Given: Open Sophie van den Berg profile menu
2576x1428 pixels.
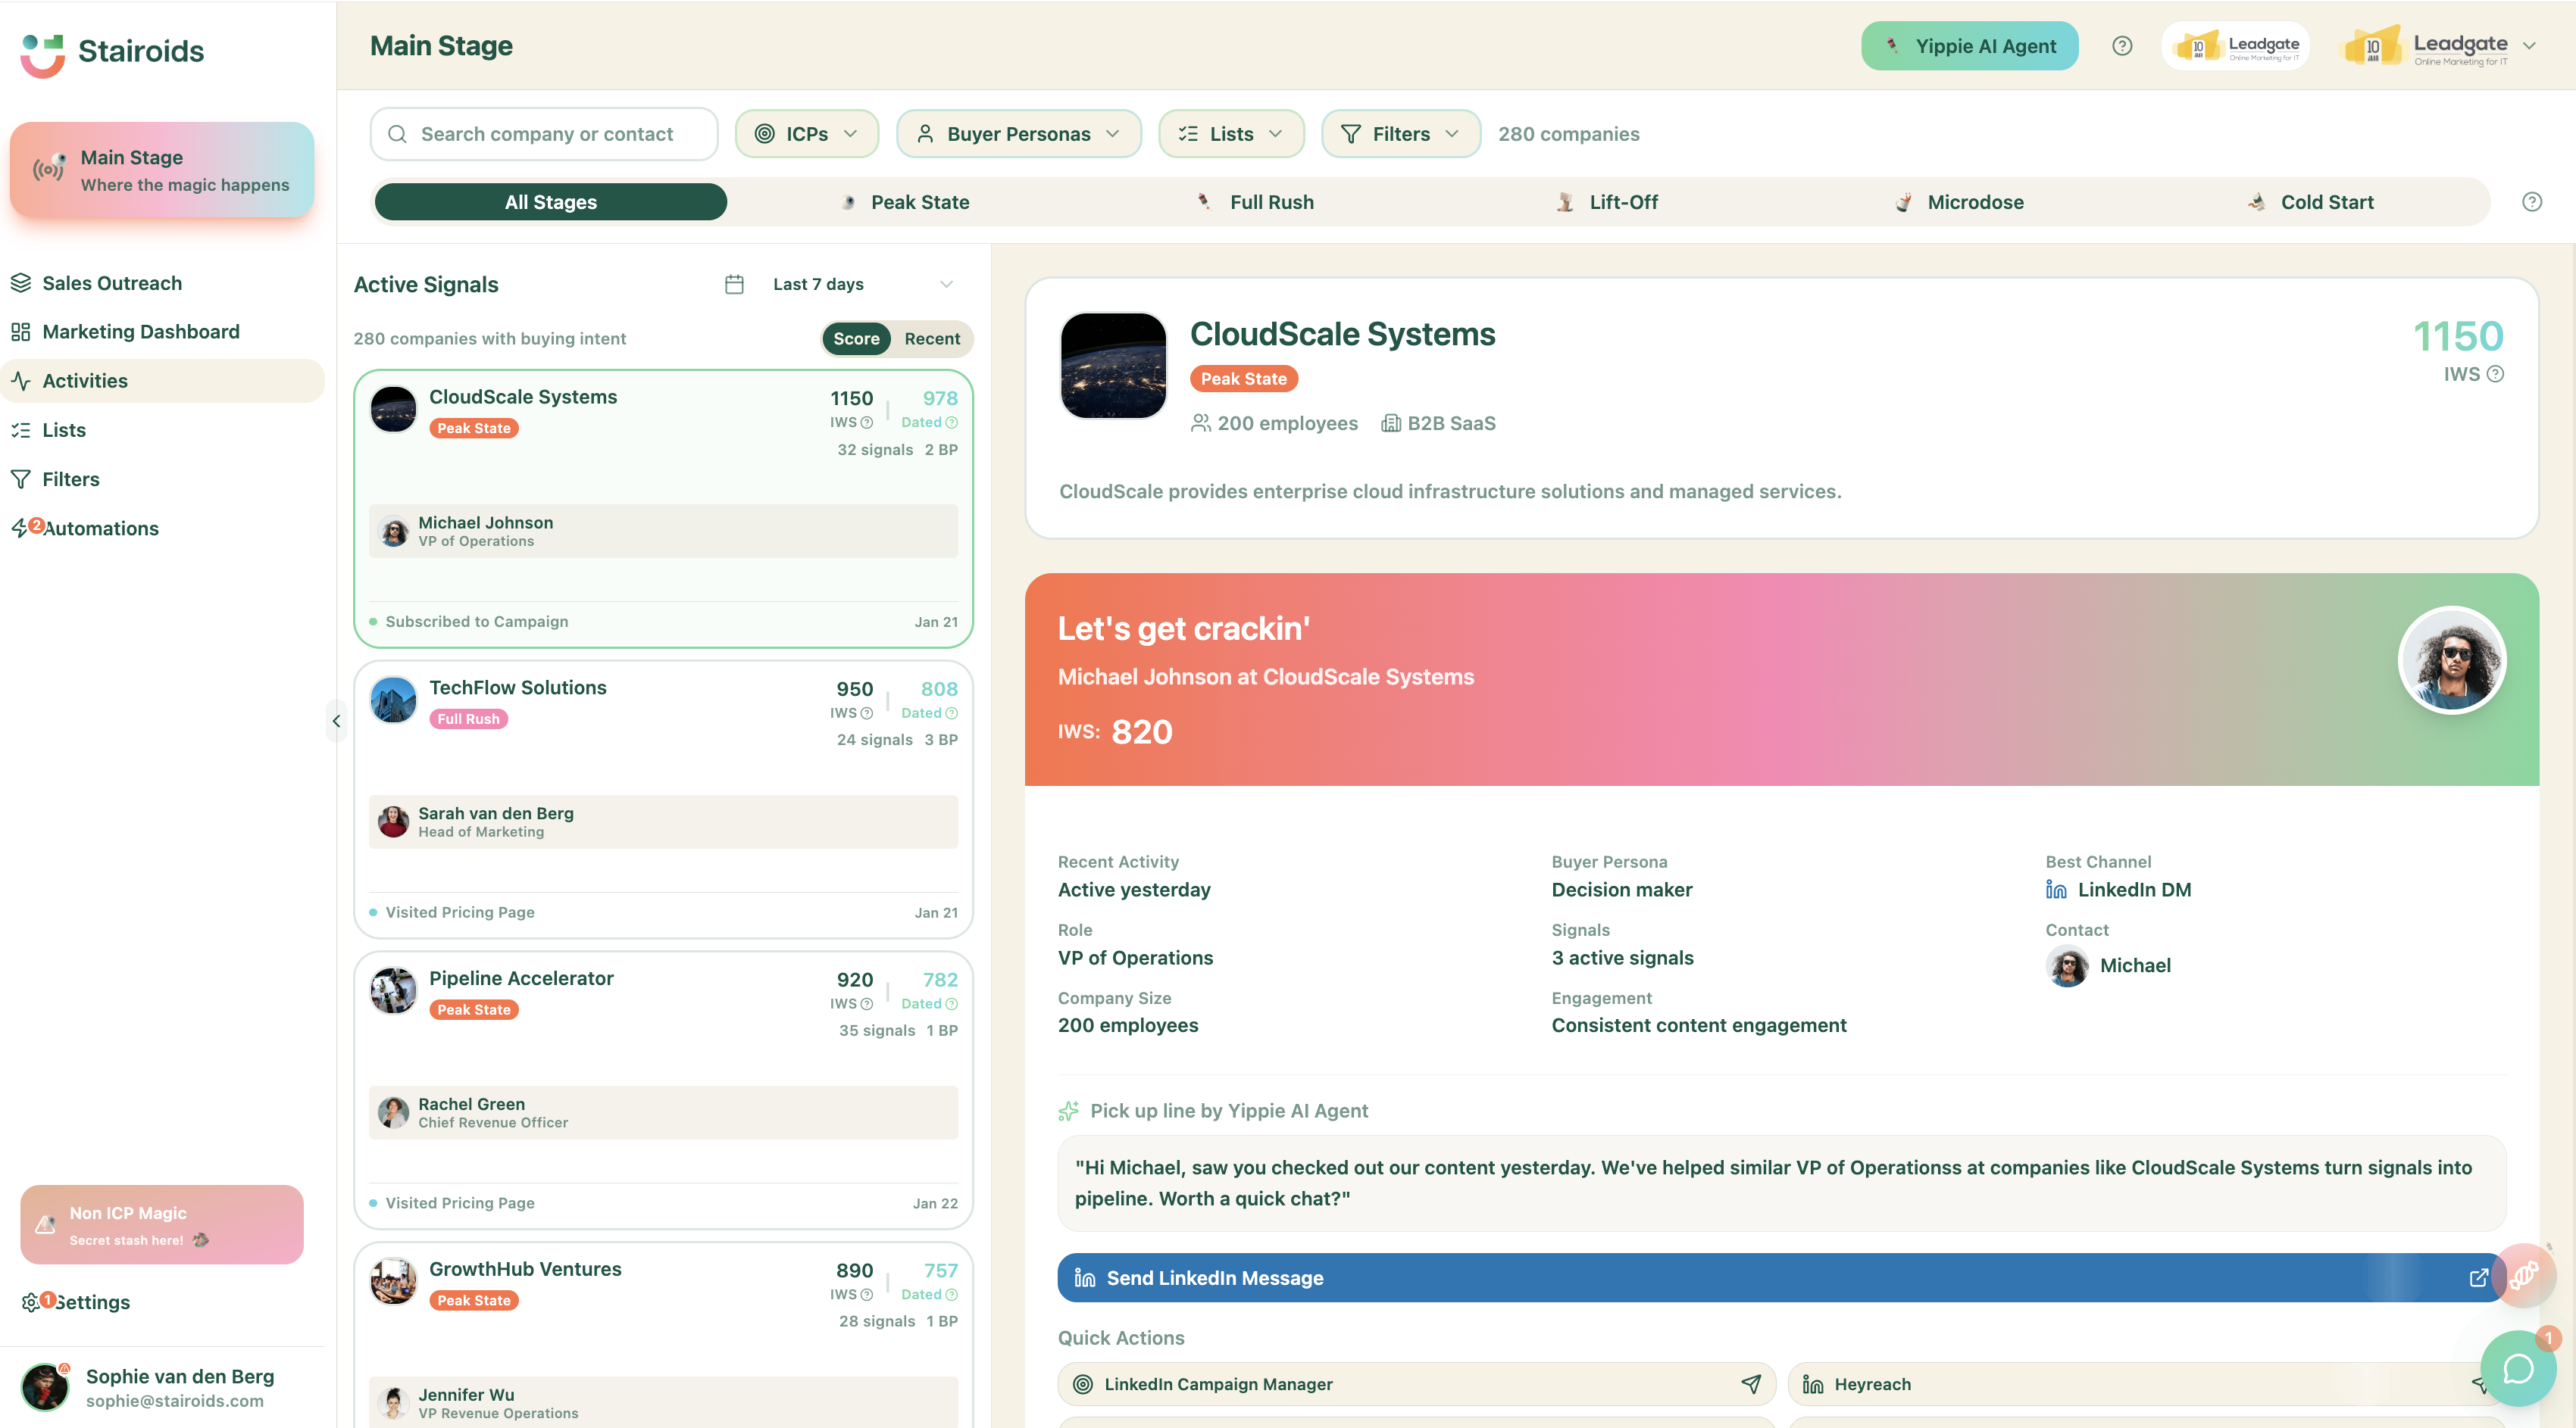Looking at the screenshot, I should click(162, 1388).
